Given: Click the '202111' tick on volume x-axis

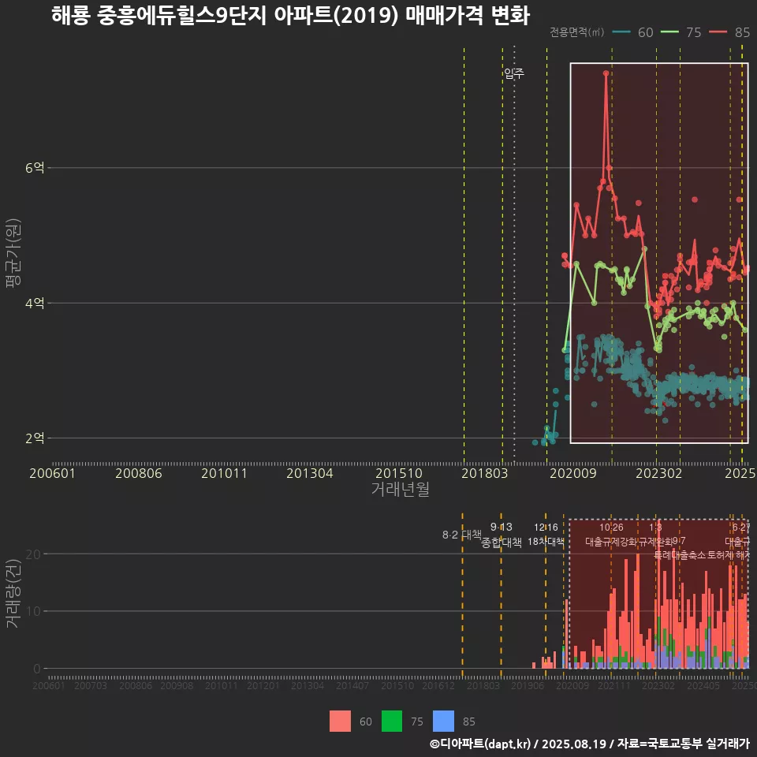Looking at the screenshot, I should click(614, 685).
